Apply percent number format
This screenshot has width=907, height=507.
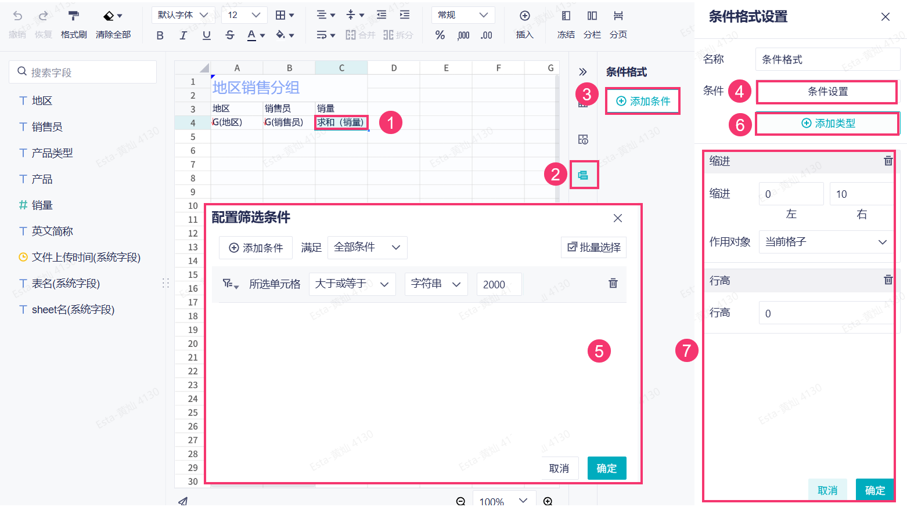pyautogui.click(x=440, y=35)
